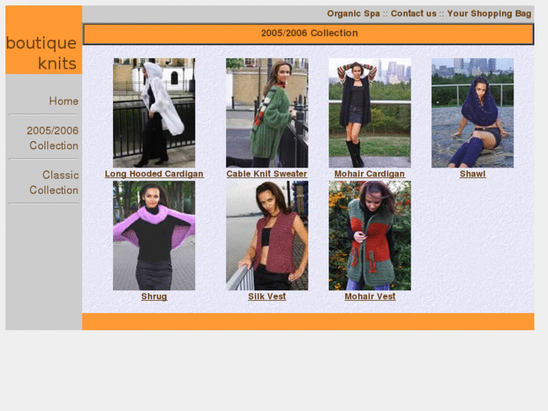
Task: Click the Long Hooded Cardigan text link
Action: (154, 174)
